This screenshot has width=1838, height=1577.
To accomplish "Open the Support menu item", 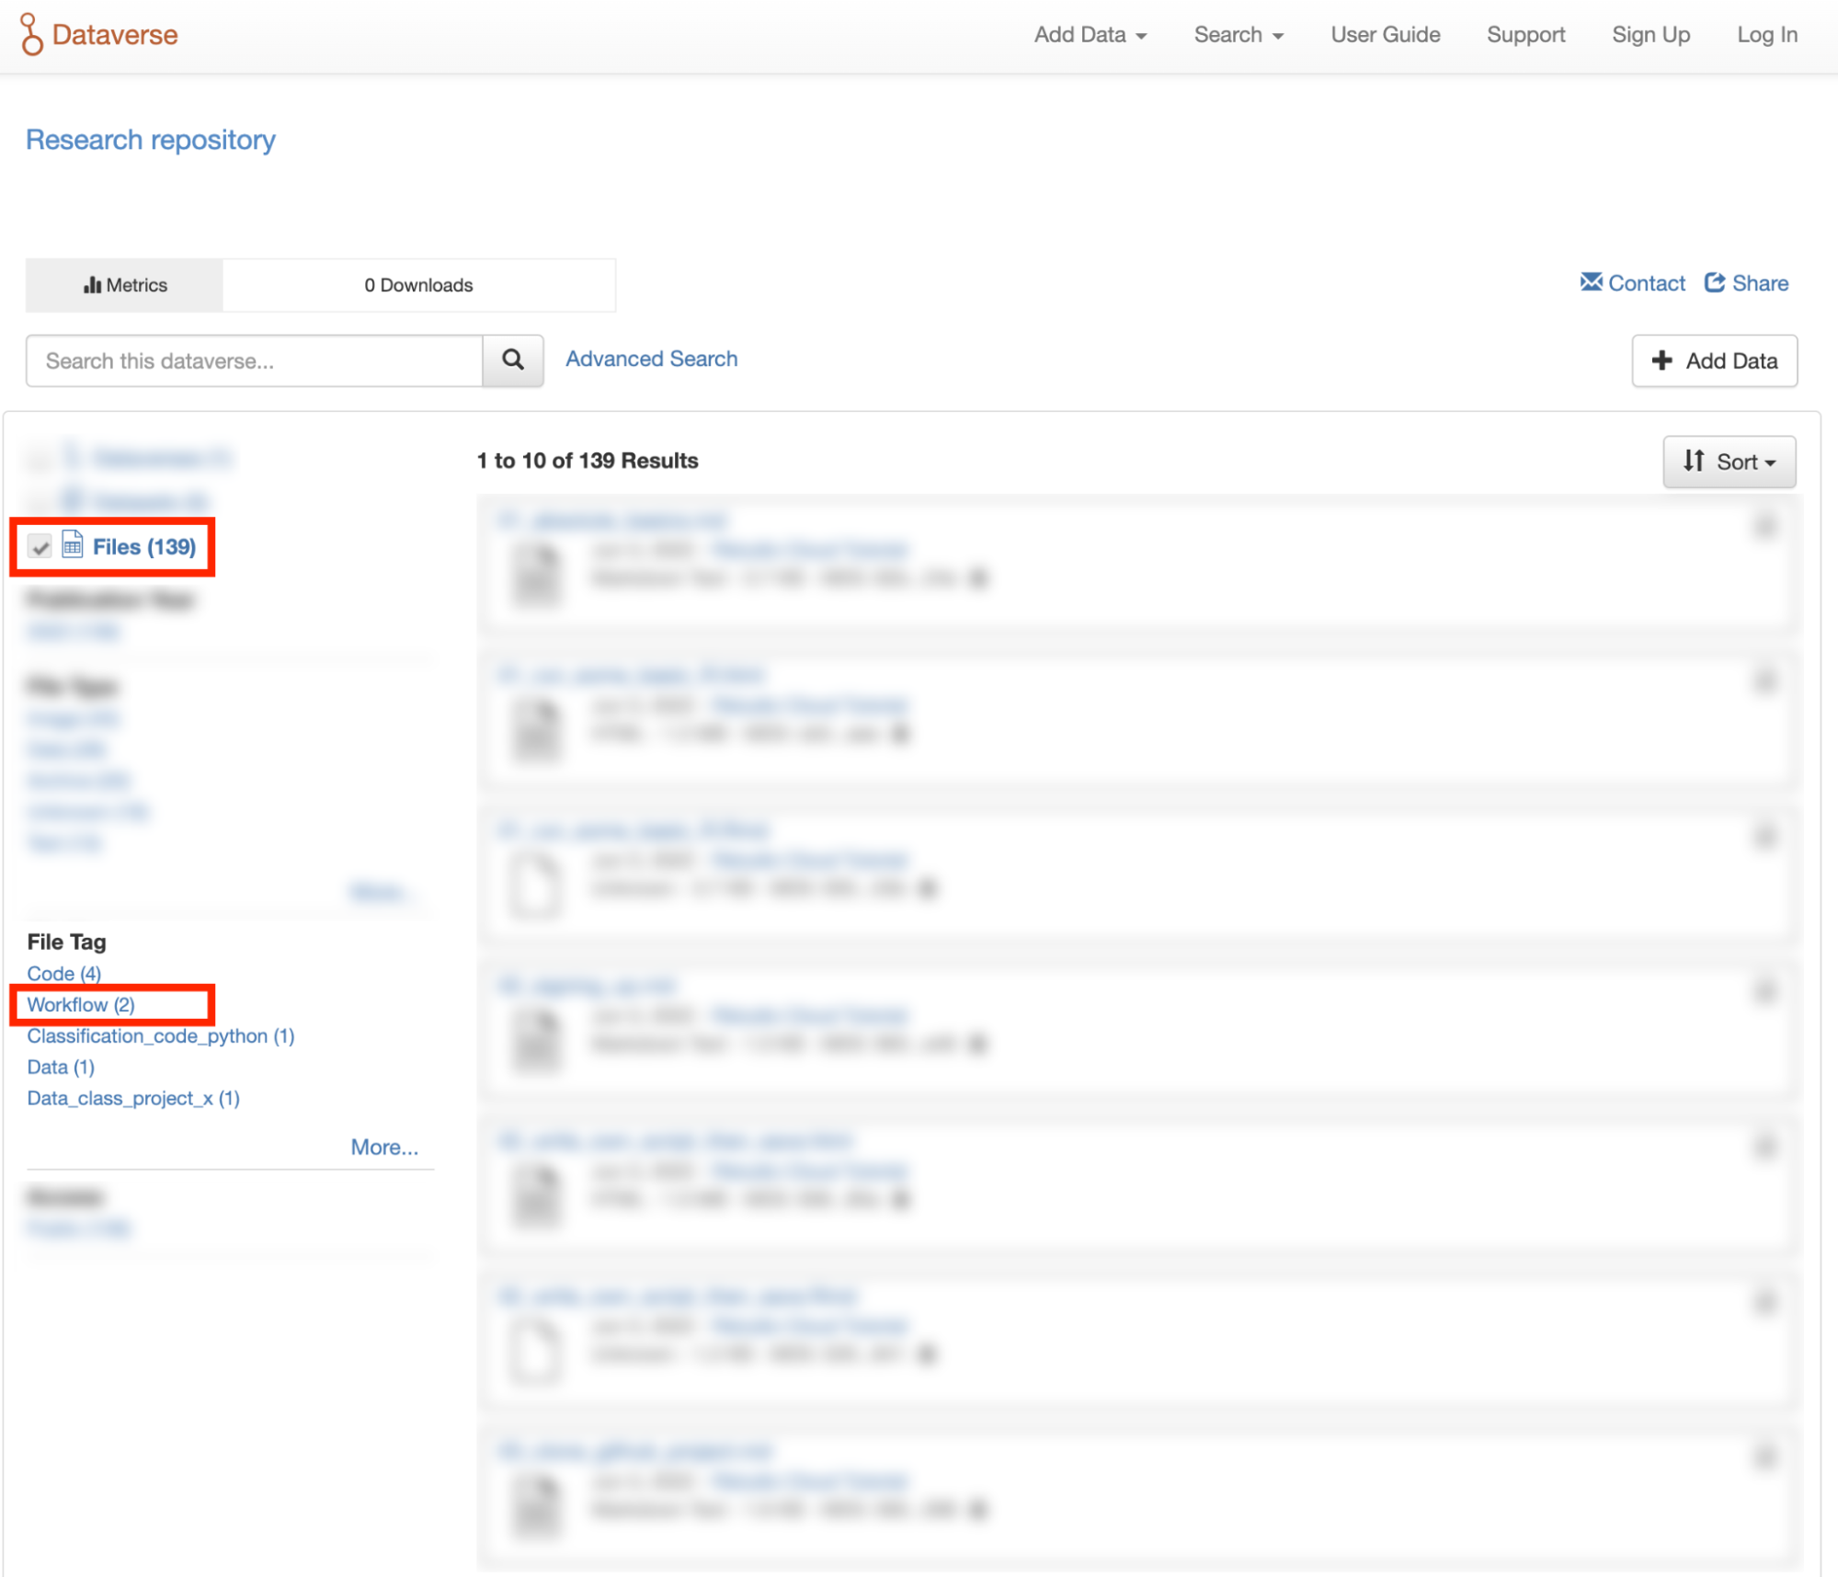I will coord(1525,35).
